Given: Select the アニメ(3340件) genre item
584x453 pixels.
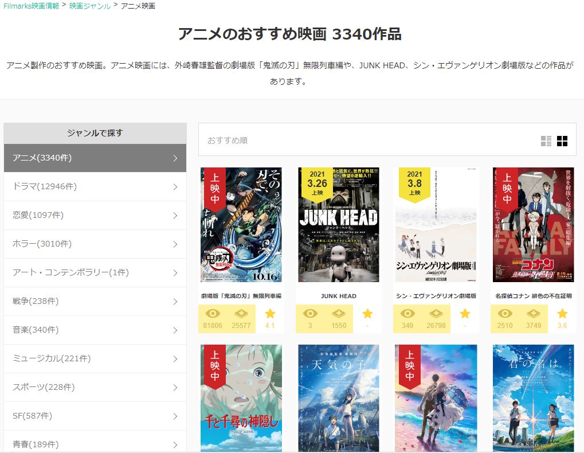Looking at the screenshot, I should [x=95, y=158].
